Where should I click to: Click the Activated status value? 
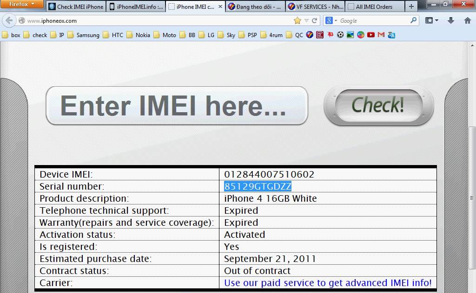coord(245,235)
